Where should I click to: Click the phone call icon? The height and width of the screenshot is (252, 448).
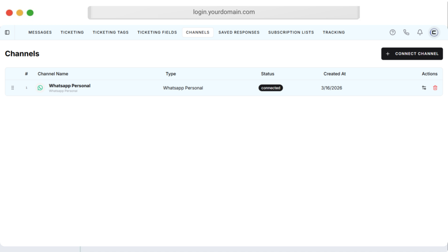406,32
